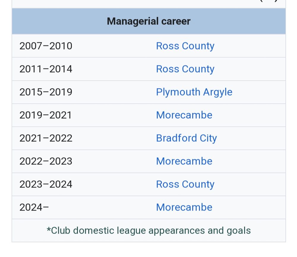Viewport: 297px width, 257px height.
Task: Open the Bradford City link
Action: point(186,138)
